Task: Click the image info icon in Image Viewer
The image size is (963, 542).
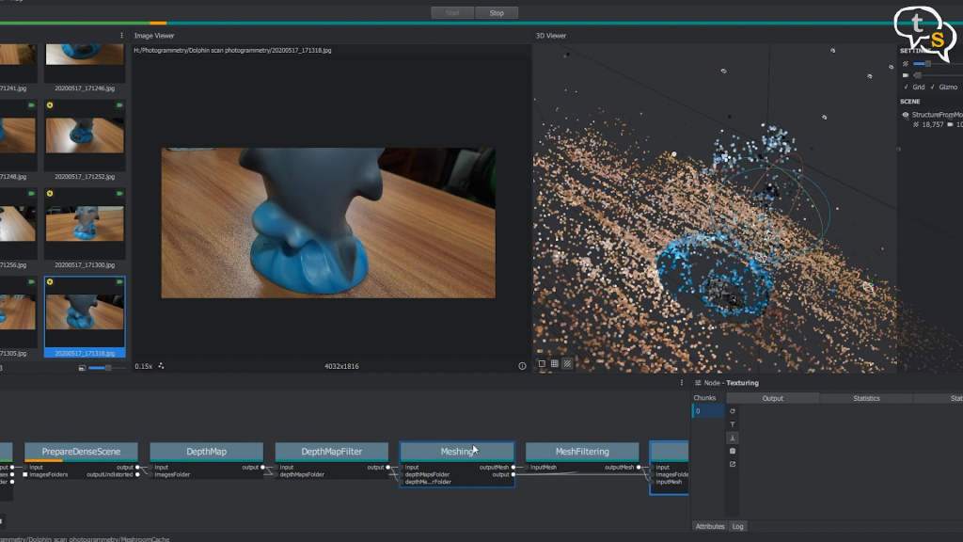Action: [x=522, y=366]
